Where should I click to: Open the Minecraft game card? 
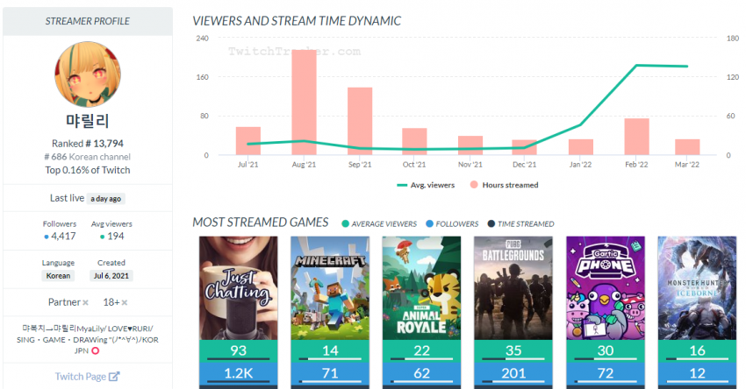coord(330,288)
